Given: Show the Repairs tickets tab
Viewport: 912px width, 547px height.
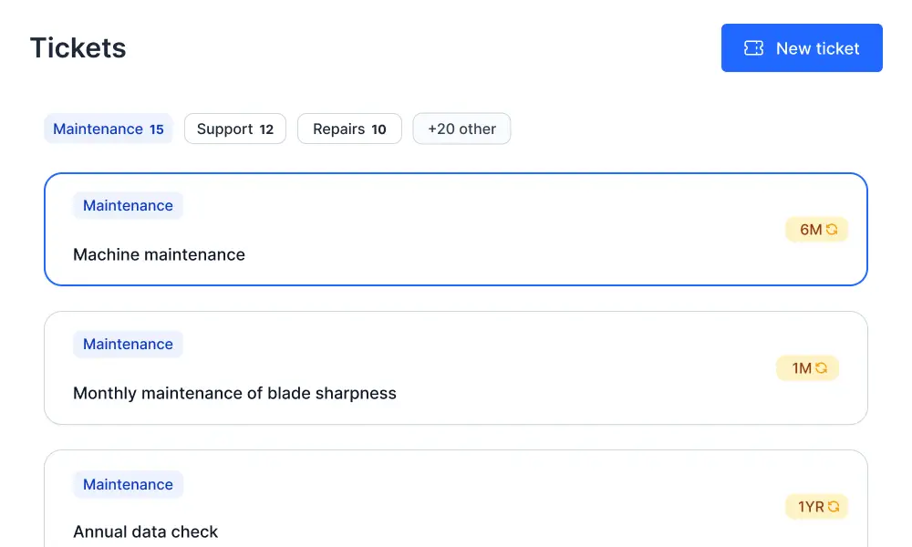Looking at the screenshot, I should (349, 129).
